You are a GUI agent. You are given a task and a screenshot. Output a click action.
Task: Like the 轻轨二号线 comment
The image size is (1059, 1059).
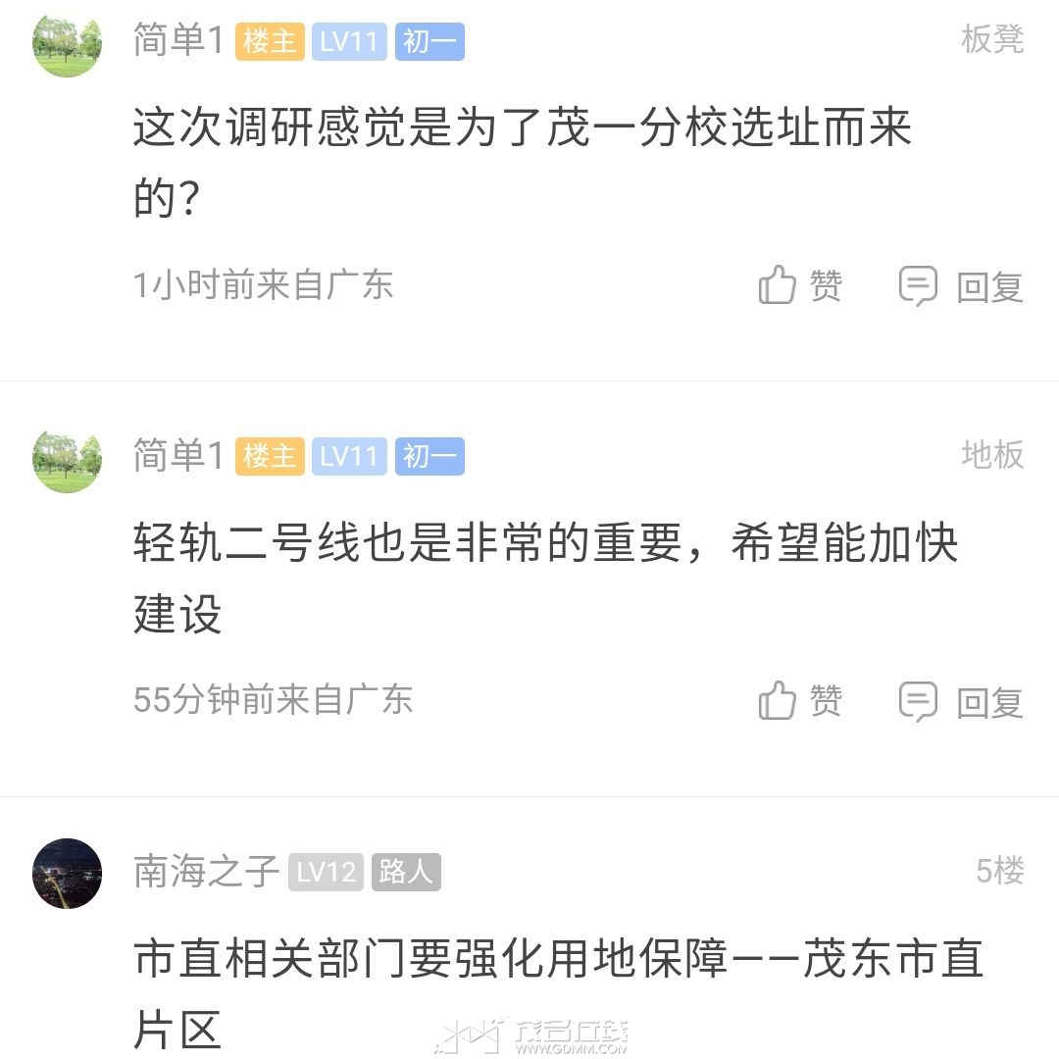pyautogui.click(x=777, y=701)
